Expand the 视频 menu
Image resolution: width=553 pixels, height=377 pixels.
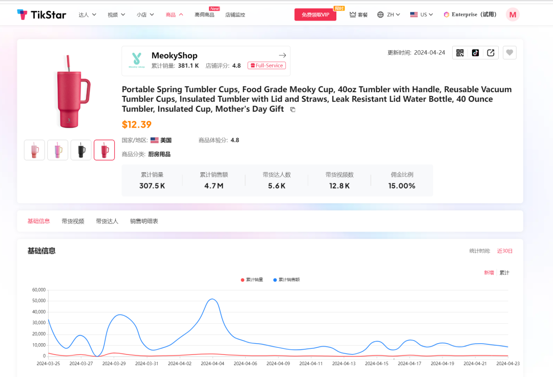pos(116,14)
